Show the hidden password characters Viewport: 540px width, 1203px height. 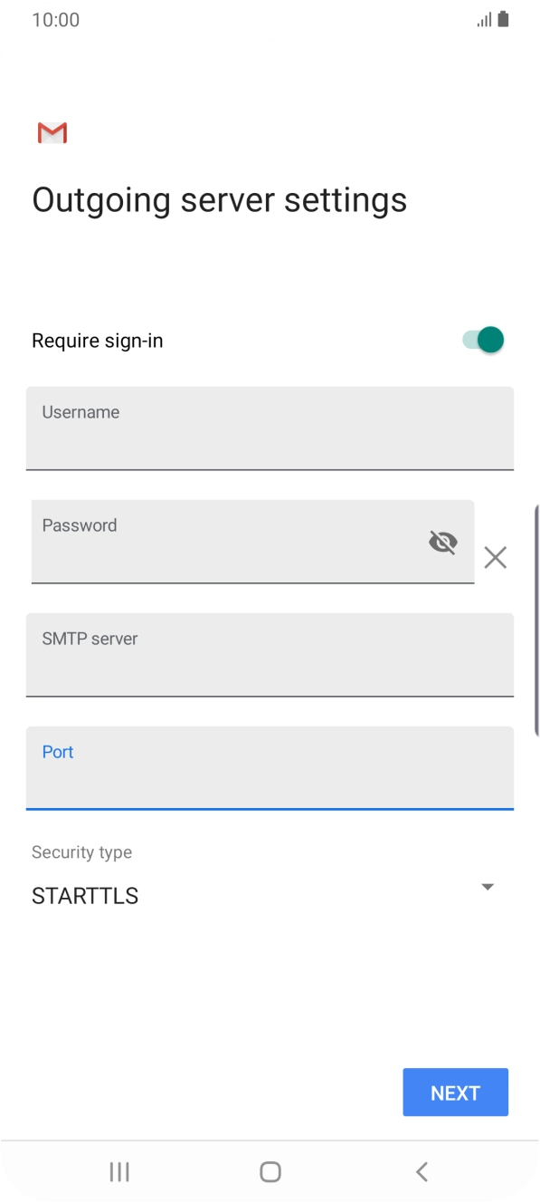442,542
